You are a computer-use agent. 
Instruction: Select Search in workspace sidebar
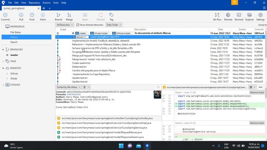(14, 42)
